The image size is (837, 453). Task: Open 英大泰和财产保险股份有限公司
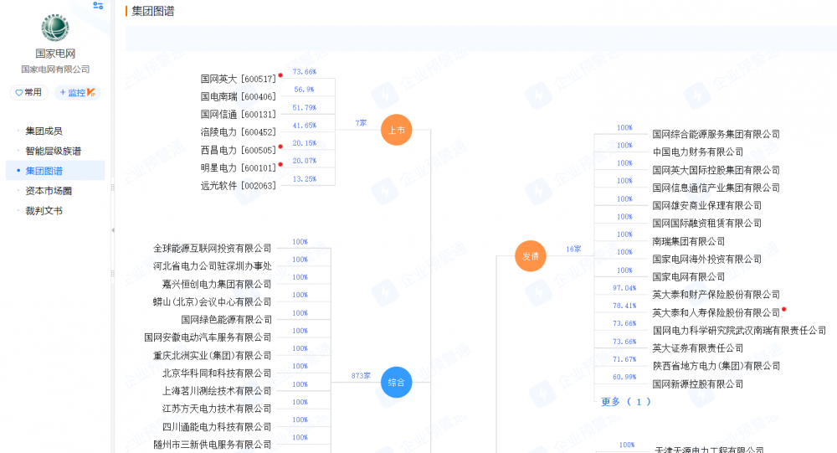coord(716,295)
